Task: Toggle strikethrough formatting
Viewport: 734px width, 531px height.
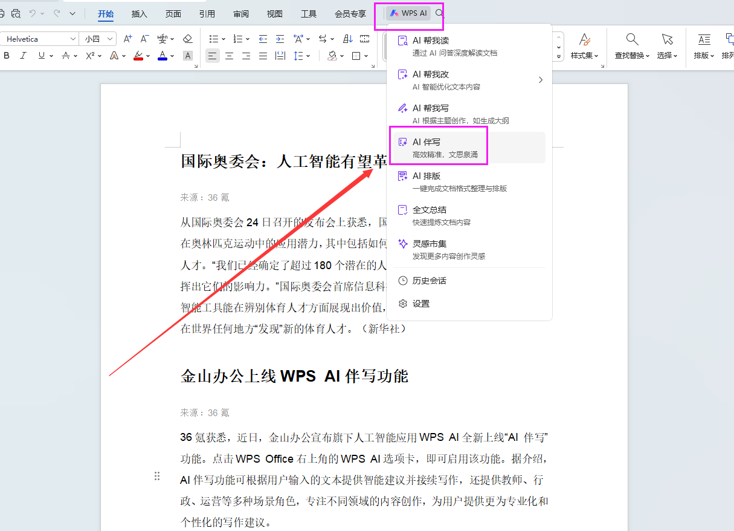Action: tap(66, 56)
